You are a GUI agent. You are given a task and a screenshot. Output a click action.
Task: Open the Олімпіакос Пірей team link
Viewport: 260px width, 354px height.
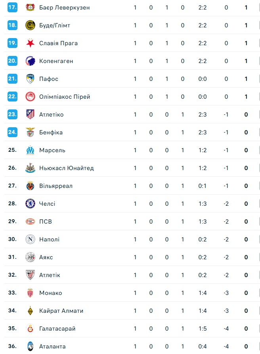click(x=65, y=97)
